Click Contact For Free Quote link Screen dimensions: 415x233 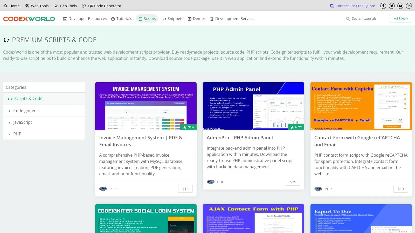tap(352, 6)
